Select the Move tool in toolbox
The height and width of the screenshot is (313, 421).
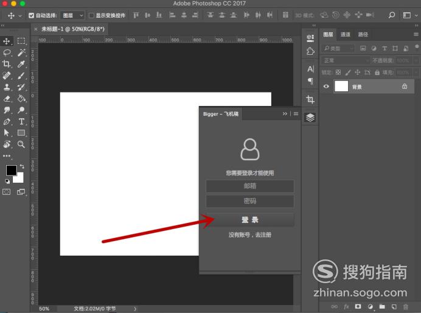coord(7,41)
